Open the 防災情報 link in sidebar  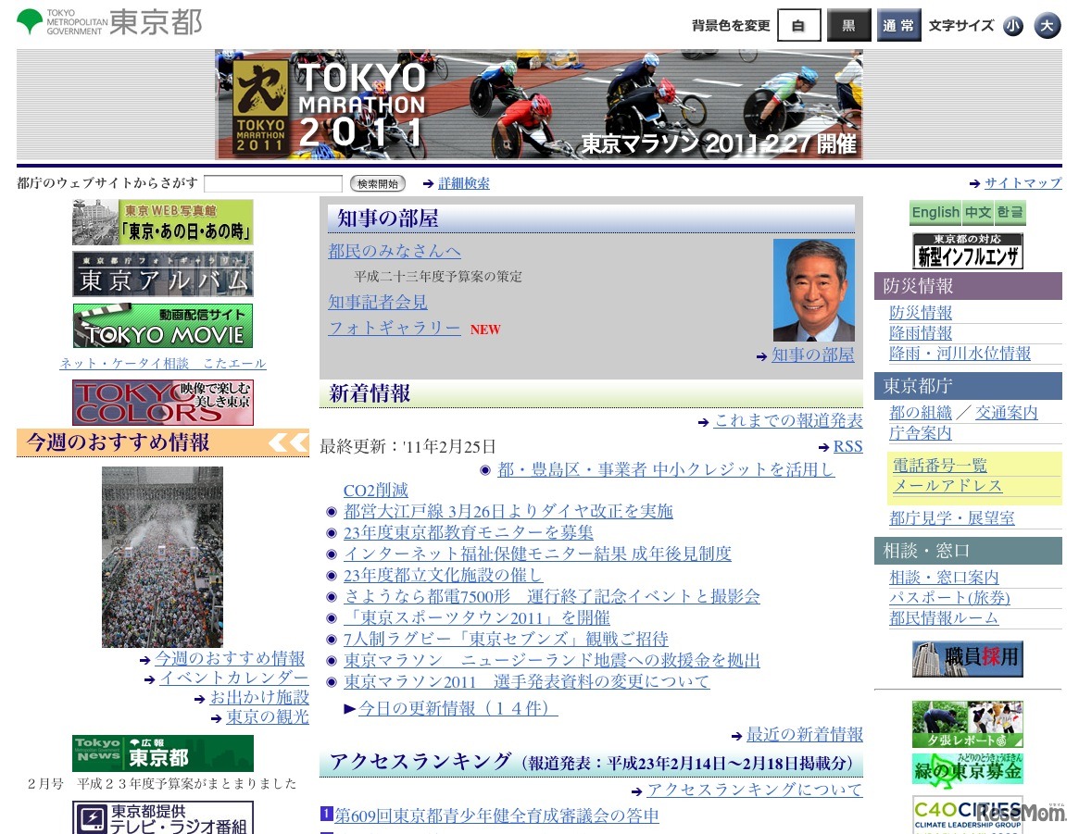[x=921, y=313]
